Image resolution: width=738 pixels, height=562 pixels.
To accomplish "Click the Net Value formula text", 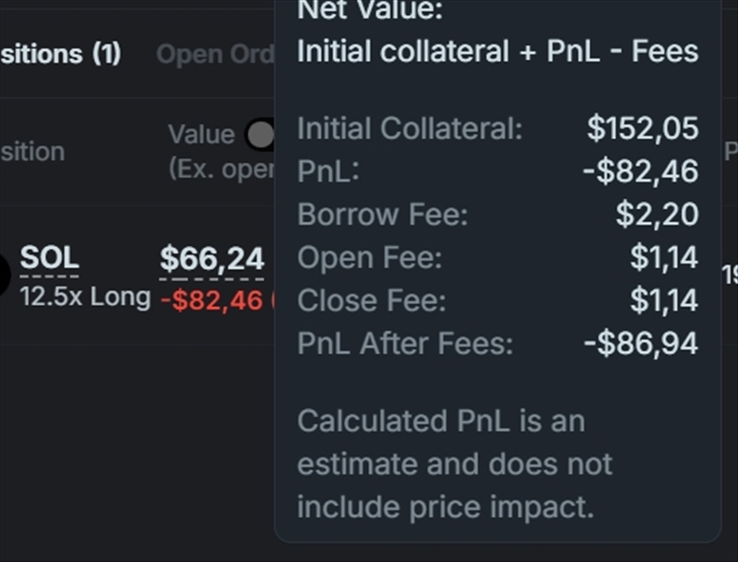I will [x=497, y=52].
